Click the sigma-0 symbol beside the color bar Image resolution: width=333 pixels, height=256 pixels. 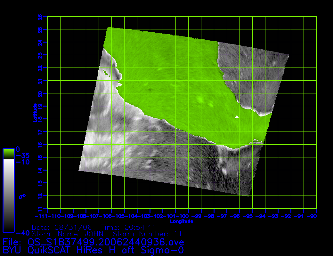22,196
